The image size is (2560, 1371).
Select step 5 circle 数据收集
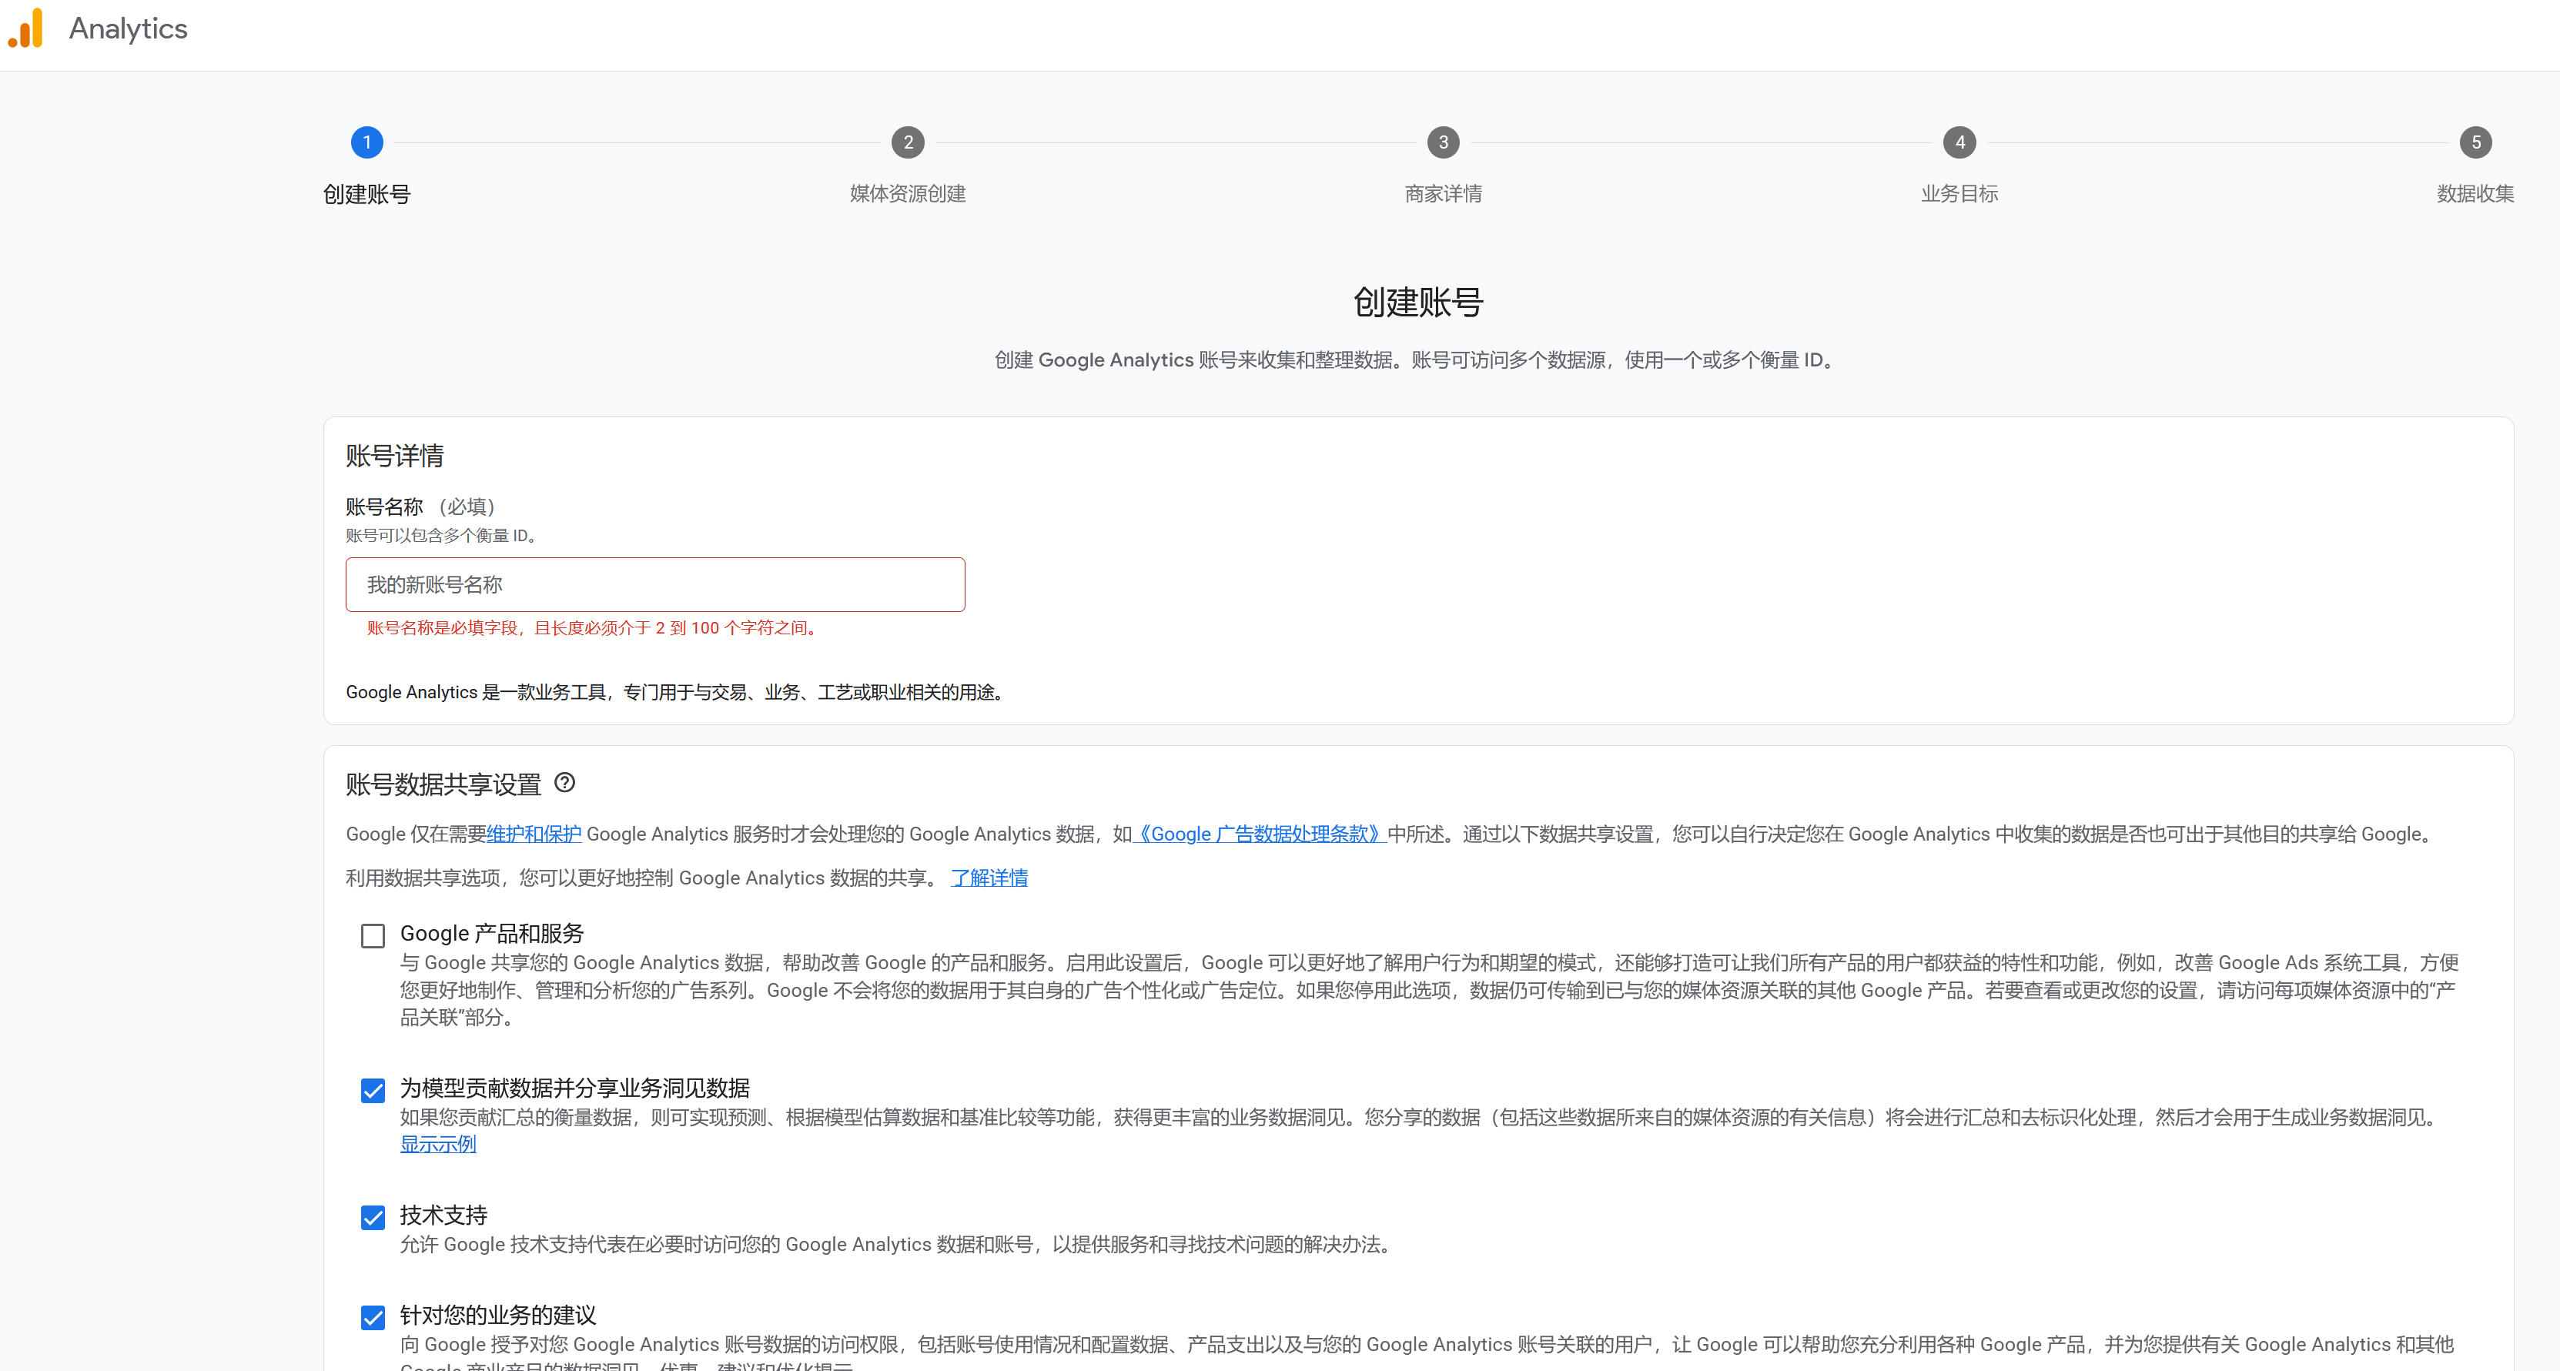[2475, 142]
